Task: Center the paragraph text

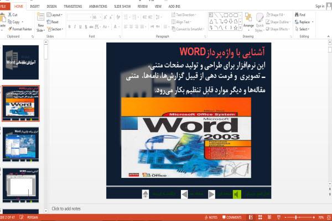Action: tap(131, 27)
